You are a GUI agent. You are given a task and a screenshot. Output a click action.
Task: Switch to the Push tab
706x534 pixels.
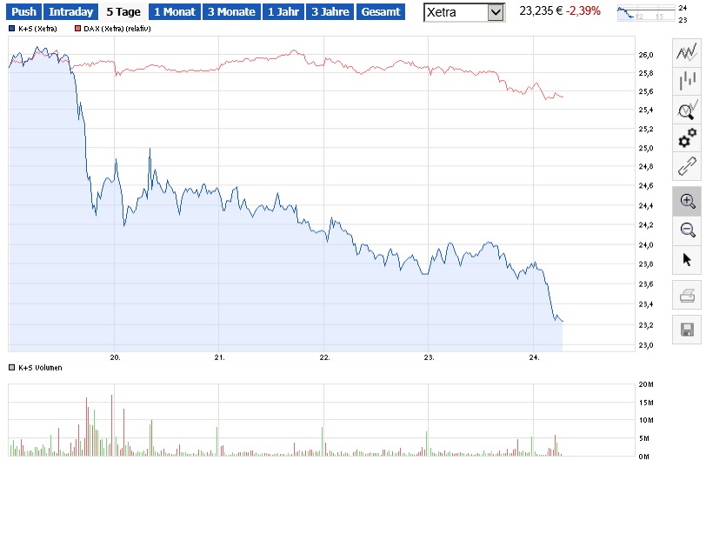23,11
